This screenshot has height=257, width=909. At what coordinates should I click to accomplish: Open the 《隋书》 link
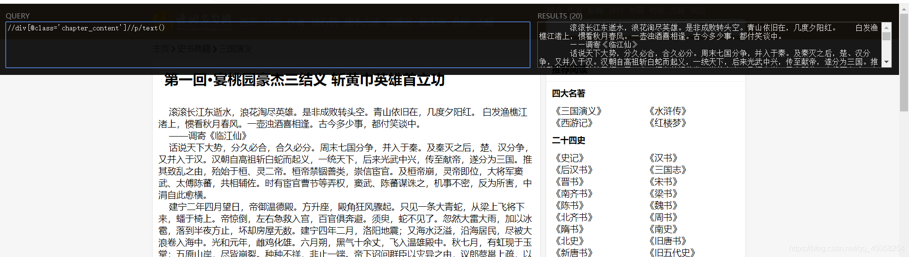coord(570,229)
